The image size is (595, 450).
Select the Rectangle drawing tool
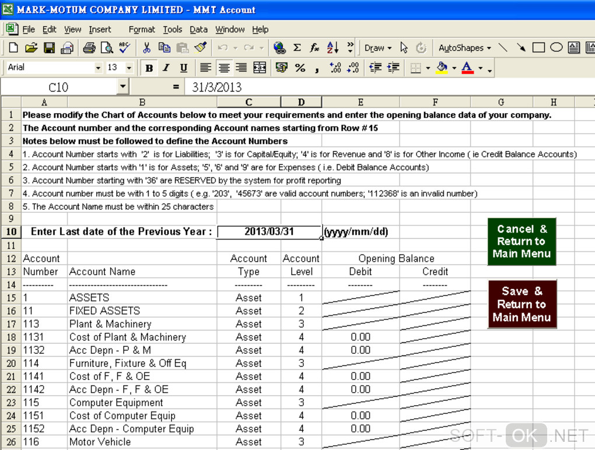(538, 48)
